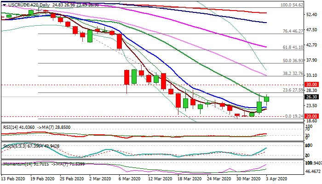Click the 13 Feb 2020 date label

[x=14, y=178]
